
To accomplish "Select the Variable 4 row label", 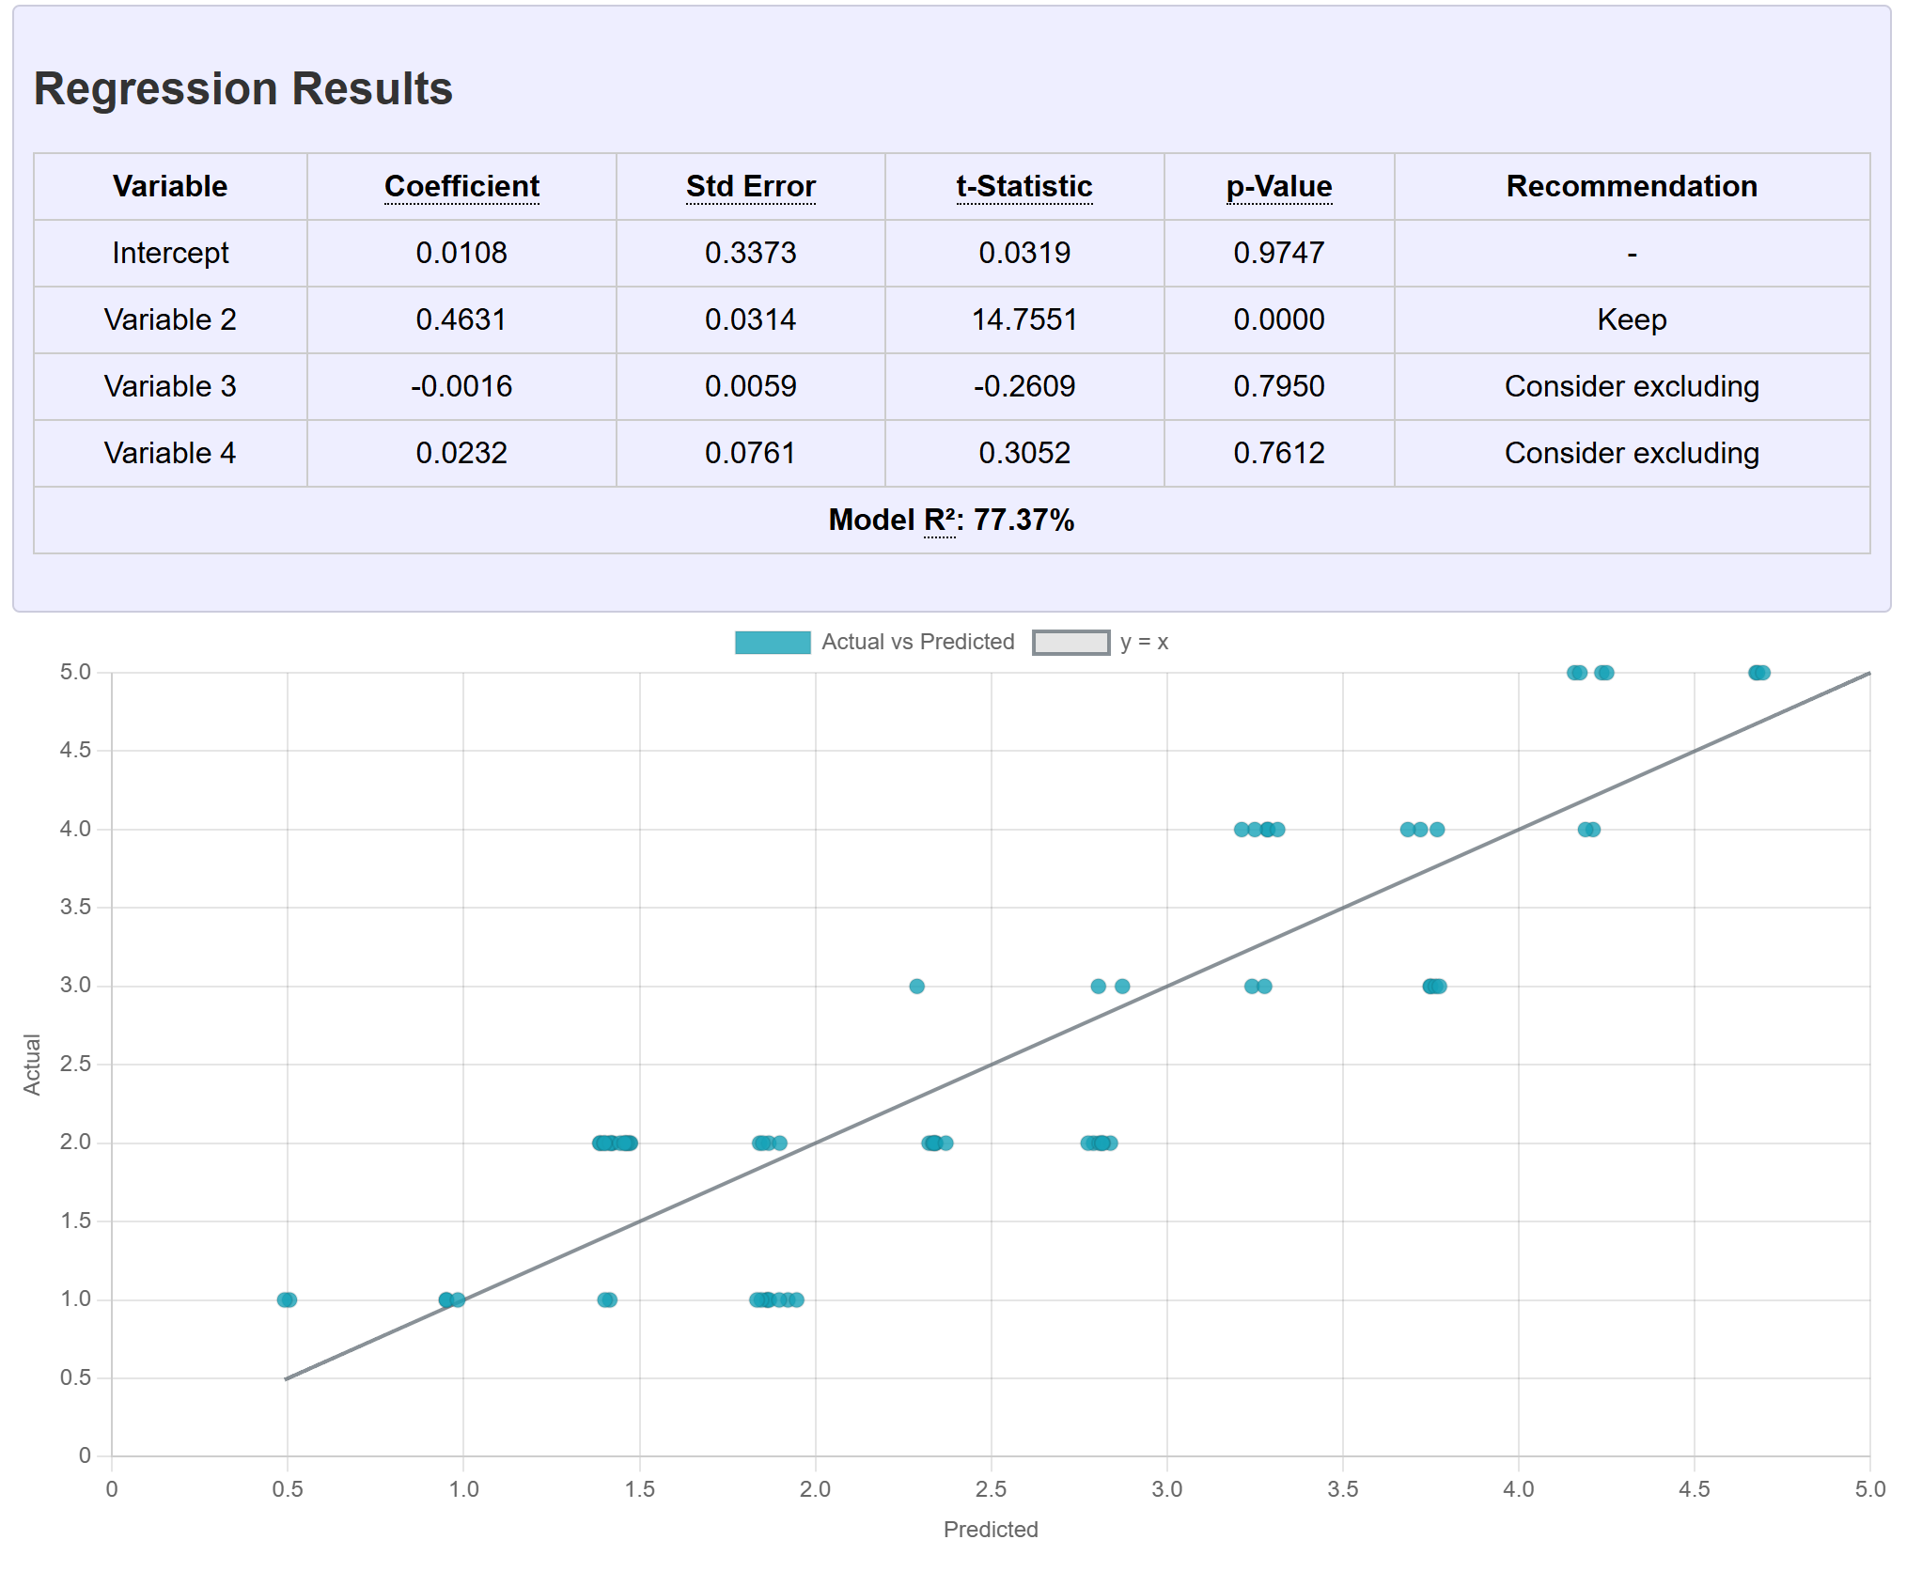I will (170, 453).
